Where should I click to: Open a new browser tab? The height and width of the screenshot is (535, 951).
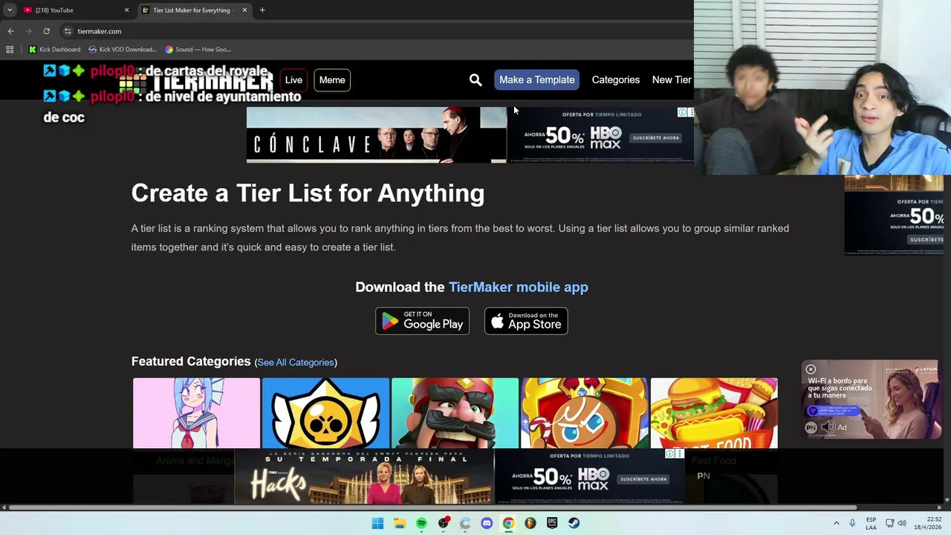tap(262, 10)
